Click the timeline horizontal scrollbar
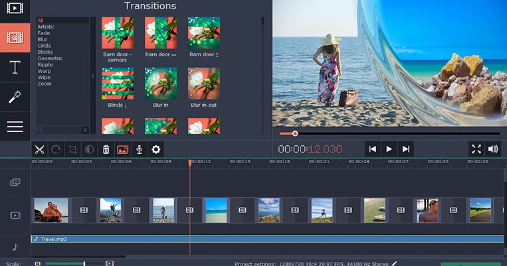The width and height of the screenshot is (507, 266). (78, 257)
